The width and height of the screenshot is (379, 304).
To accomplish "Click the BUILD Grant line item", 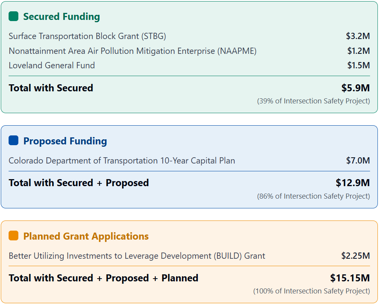I will [x=137, y=256].
